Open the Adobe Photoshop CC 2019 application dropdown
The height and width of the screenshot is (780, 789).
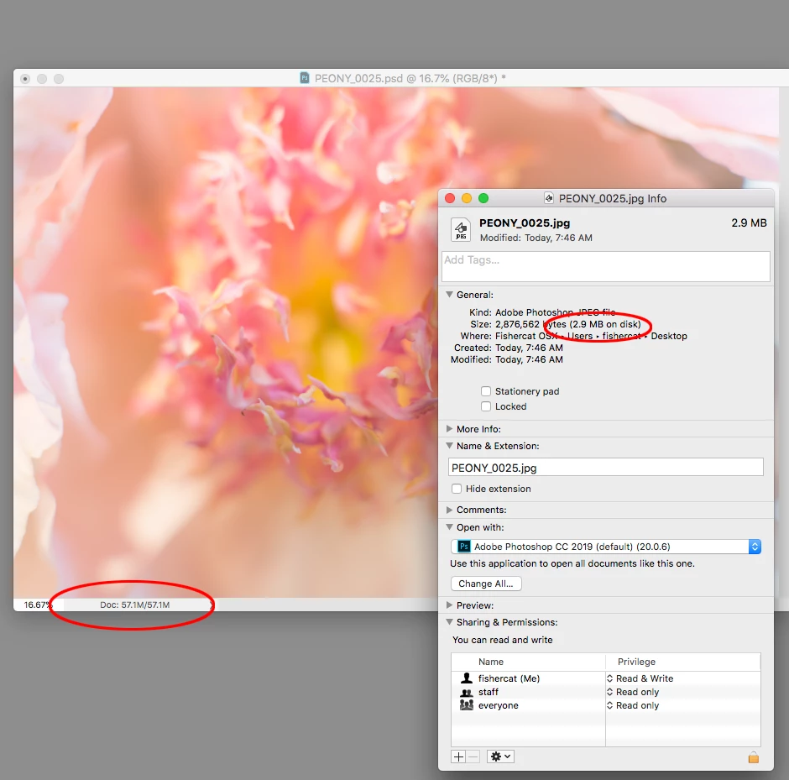coord(606,547)
